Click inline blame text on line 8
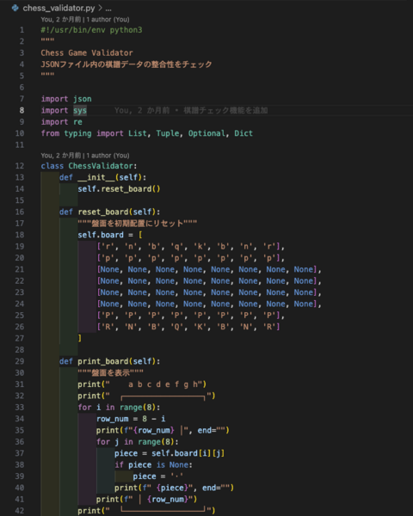 click(191, 111)
